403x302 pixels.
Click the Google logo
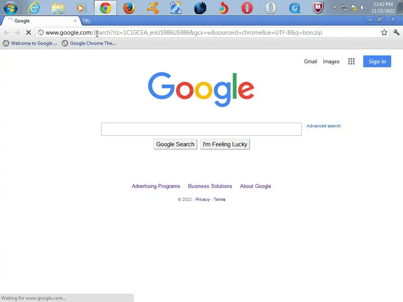pos(201,89)
